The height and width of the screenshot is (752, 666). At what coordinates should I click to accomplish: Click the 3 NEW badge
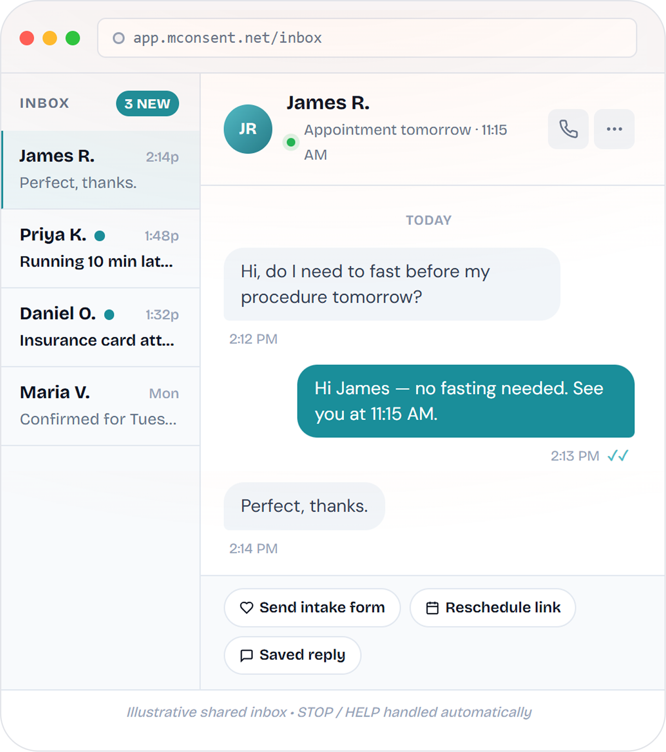click(x=147, y=104)
